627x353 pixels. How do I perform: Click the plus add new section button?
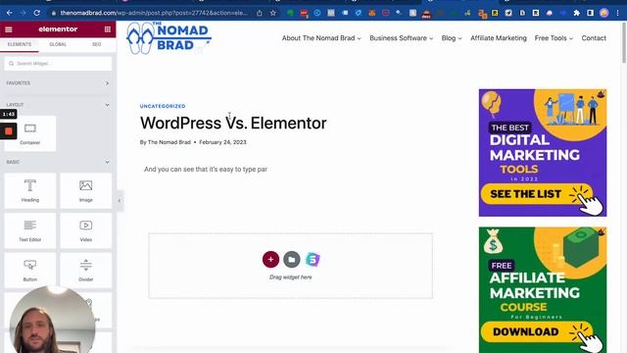270,259
